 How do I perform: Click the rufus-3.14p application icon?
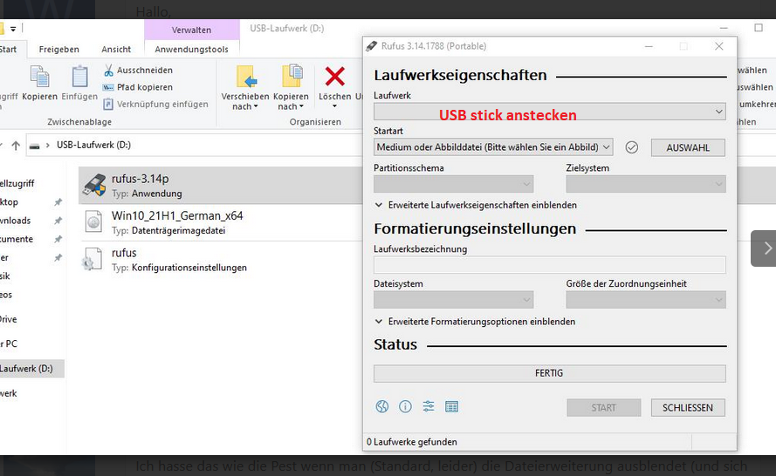(94, 186)
